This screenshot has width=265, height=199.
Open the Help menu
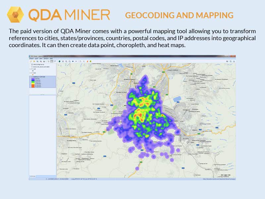[x=51, y=59]
